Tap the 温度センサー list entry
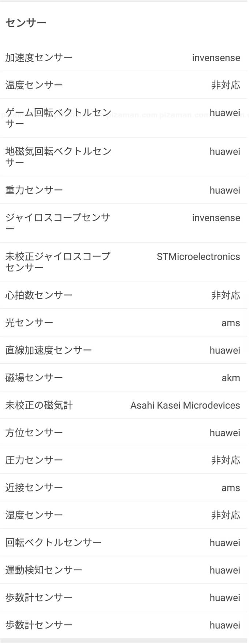The image size is (249, 643). point(34,85)
